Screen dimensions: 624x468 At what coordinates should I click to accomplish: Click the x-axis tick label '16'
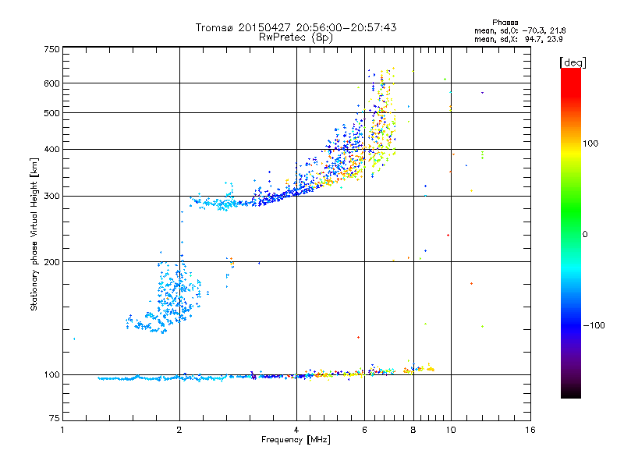[530, 430]
